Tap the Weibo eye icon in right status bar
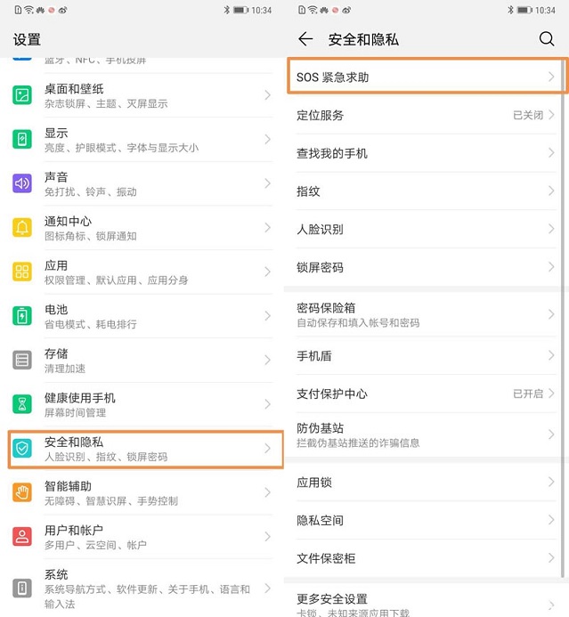 tap(346, 10)
